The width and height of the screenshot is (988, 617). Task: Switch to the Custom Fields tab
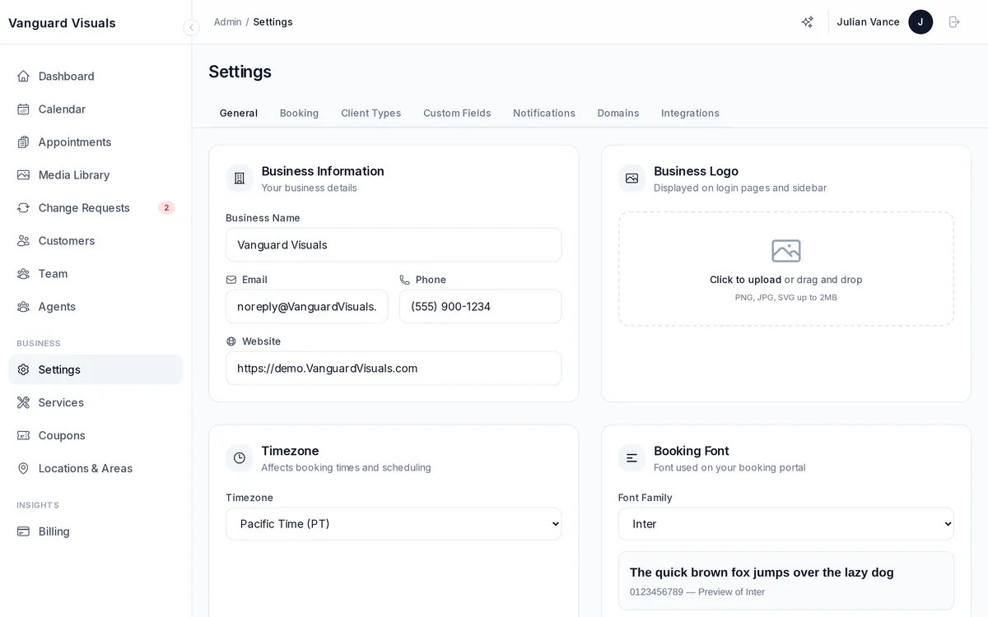pos(457,113)
